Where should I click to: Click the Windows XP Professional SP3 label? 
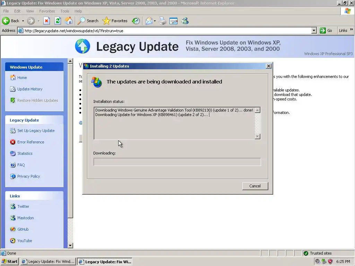328,54
